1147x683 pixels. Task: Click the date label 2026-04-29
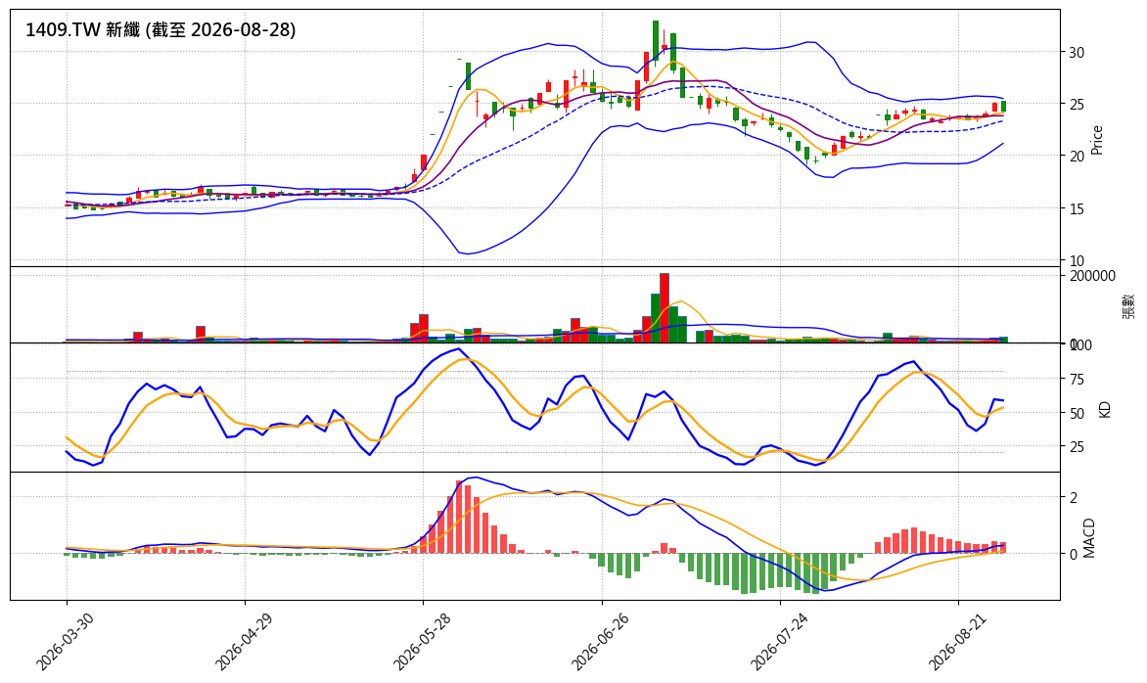(x=244, y=641)
